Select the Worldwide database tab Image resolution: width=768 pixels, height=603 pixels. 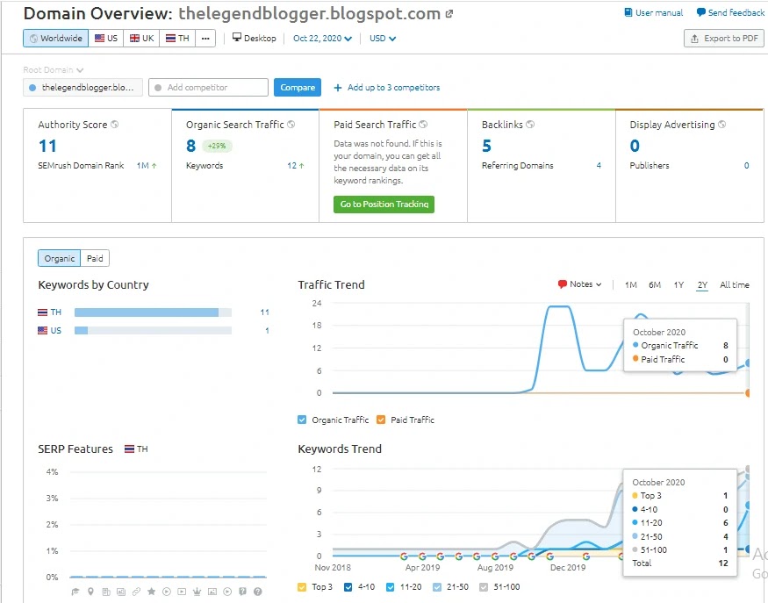coord(56,39)
